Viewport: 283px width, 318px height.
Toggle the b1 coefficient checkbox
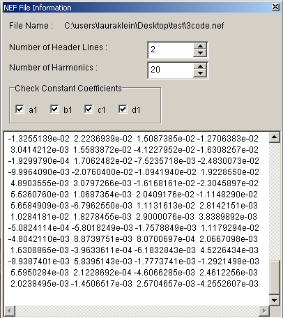coord(54,109)
